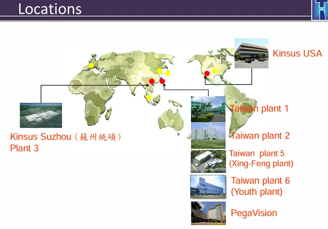Click the yellow dot on northeastern China
The width and height of the screenshot is (328, 229).
pyautogui.click(x=160, y=71)
